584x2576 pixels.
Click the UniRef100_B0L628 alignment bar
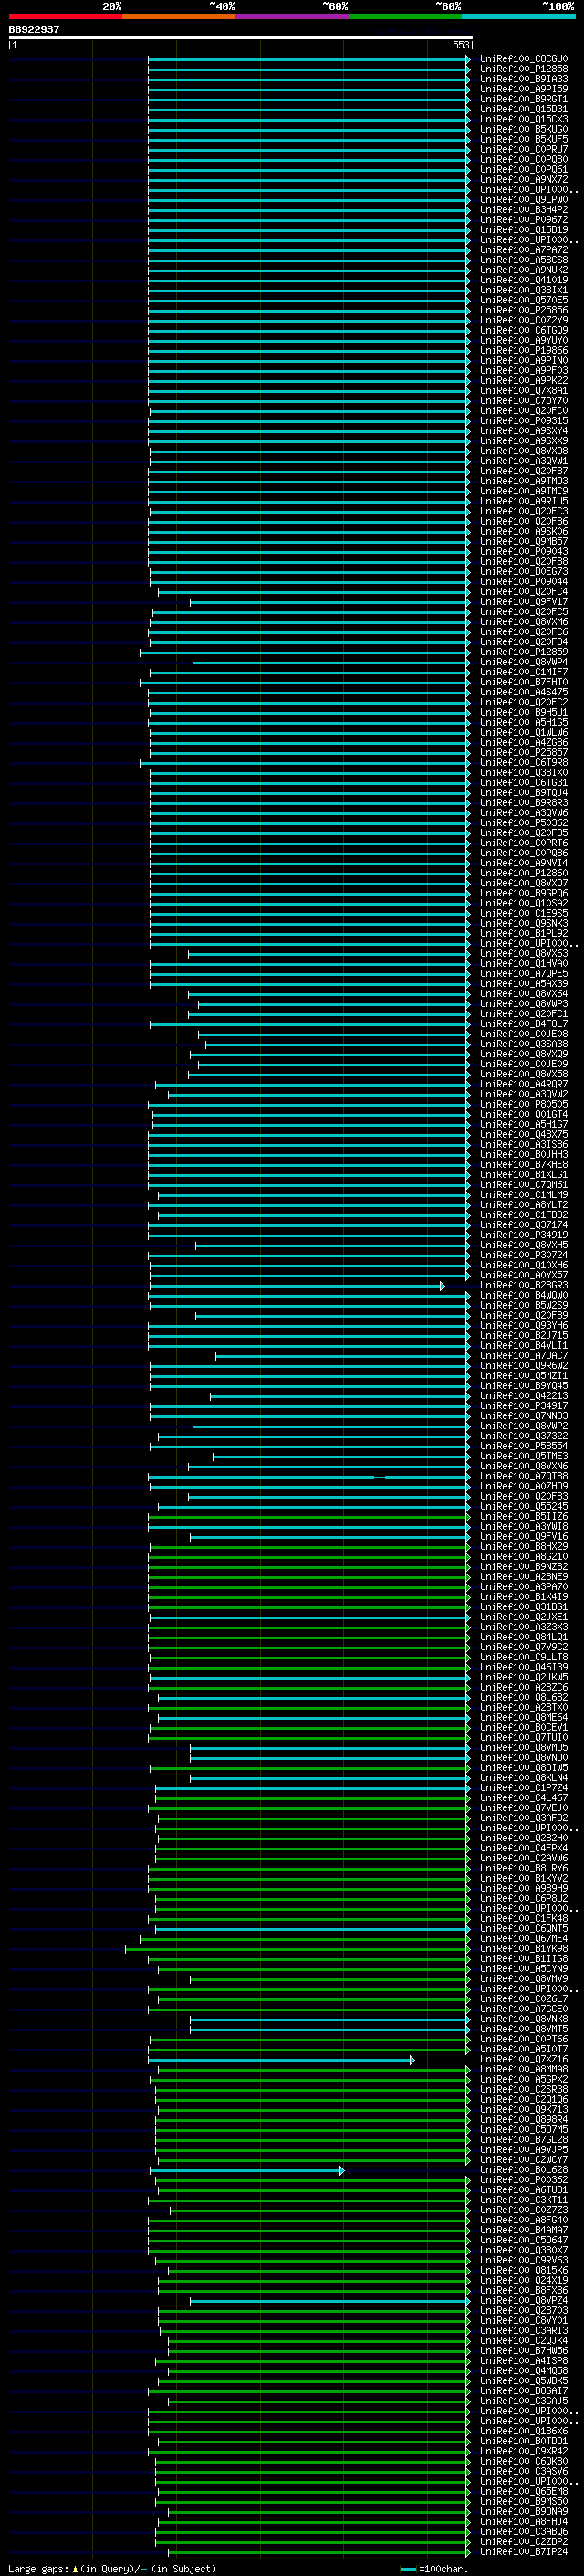(x=246, y=2170)
